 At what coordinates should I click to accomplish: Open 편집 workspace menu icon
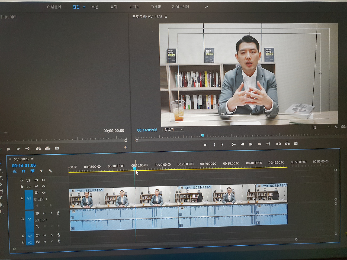(84, 7)
